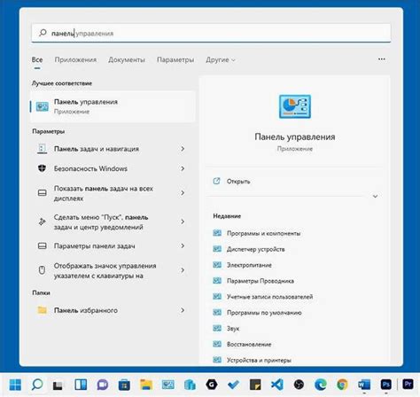The width and height of the screenshot is (420, 397).
Task: Open File Explorer from the taskbar
Action: click(146, 385)
